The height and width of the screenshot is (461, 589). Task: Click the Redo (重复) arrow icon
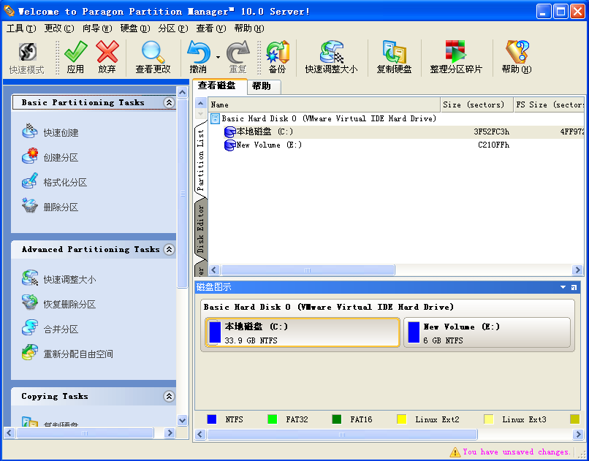237,52
